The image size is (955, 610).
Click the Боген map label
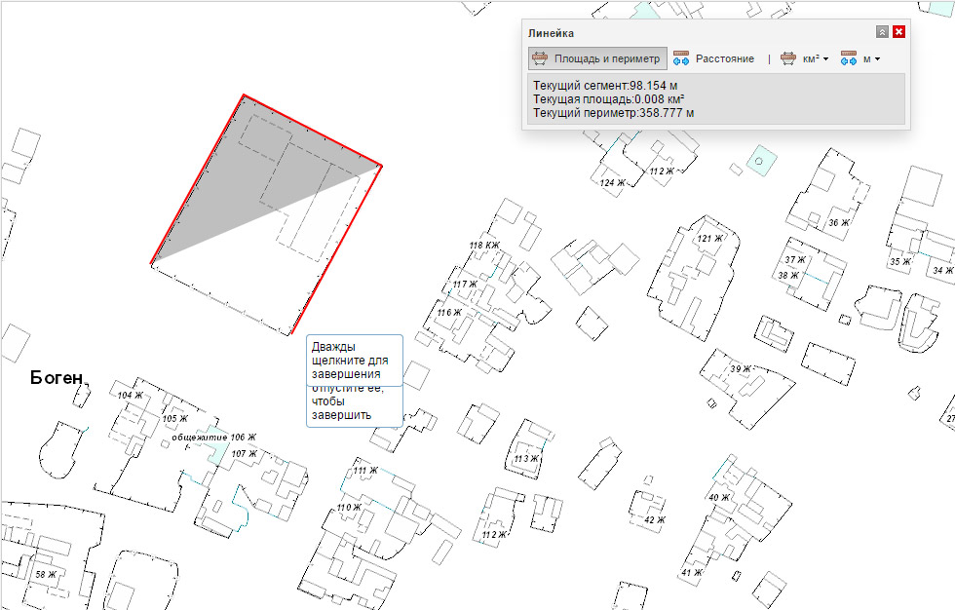57,378
